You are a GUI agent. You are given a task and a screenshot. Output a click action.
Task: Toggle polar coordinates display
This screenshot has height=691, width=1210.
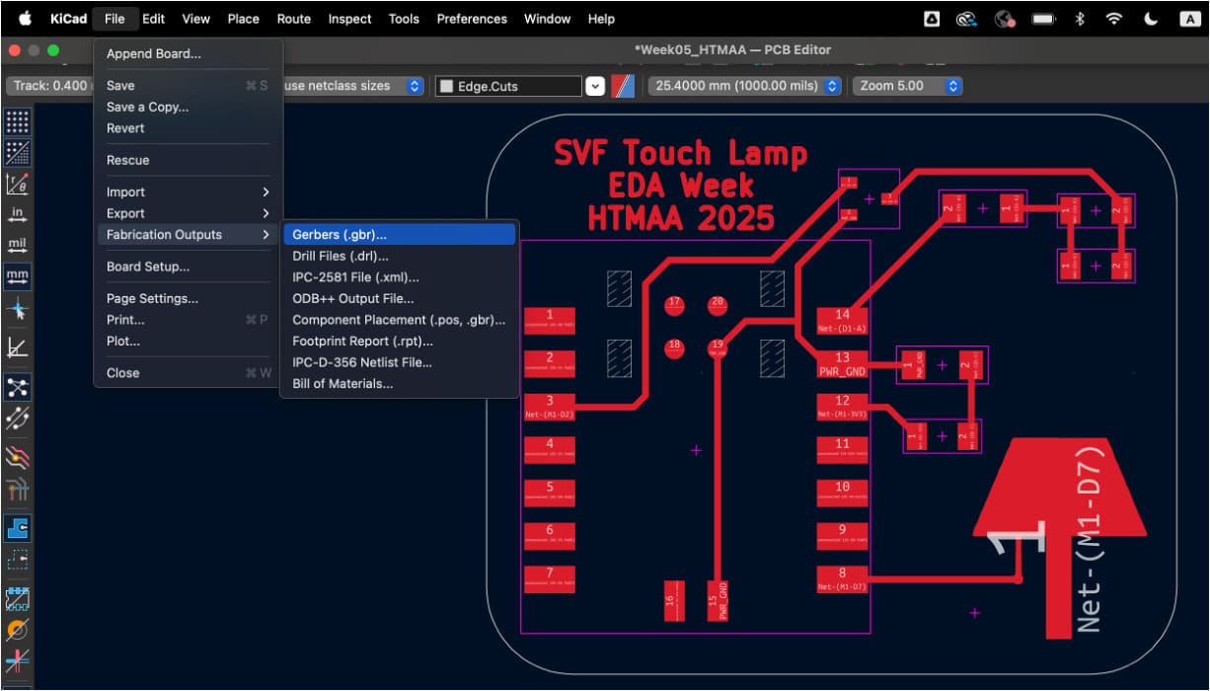[x=18, y=184]
